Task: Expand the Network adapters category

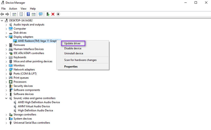Action: coord(6,70)
